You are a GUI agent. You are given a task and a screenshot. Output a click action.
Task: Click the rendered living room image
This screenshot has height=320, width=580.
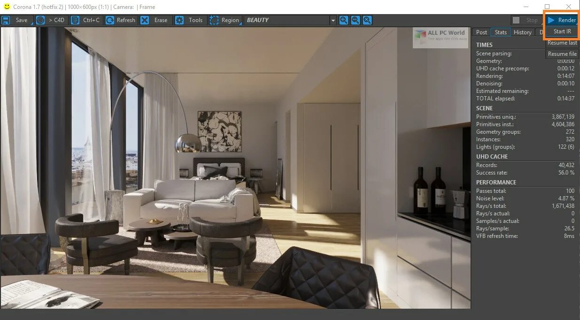(235, 168)
